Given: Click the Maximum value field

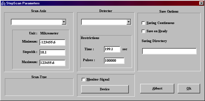Looking at the screenshot, I should [x=52, y=63].
